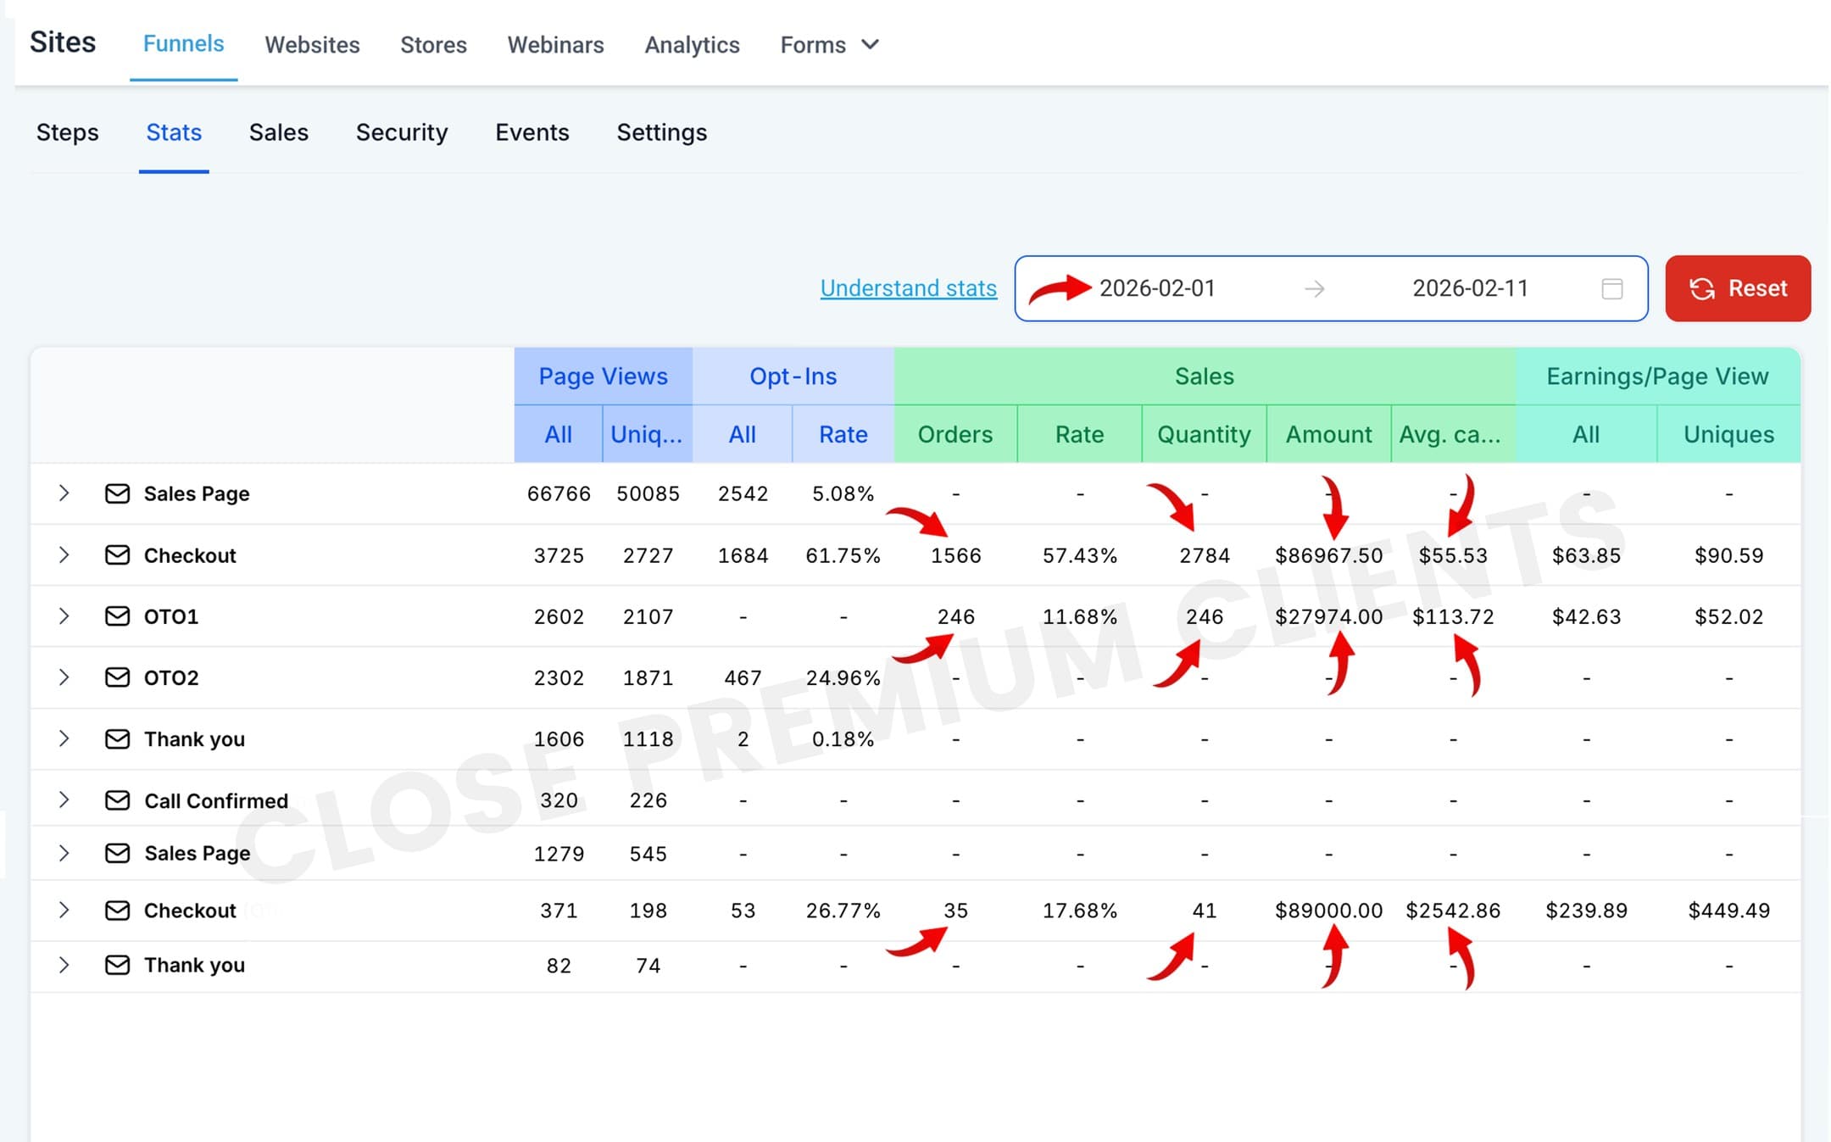This screenshot has height=1142, width=1831.
Task: Click envelope icon beside OTO1 row
Action: 117,616
